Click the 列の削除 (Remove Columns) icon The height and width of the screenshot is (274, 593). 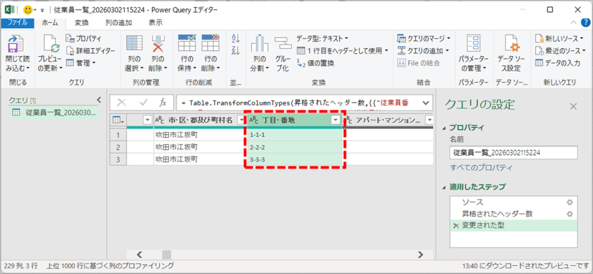(x=158, y=44)
